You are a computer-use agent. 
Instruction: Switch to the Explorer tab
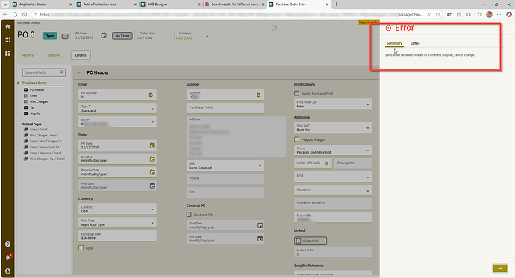tap(54, 55)
